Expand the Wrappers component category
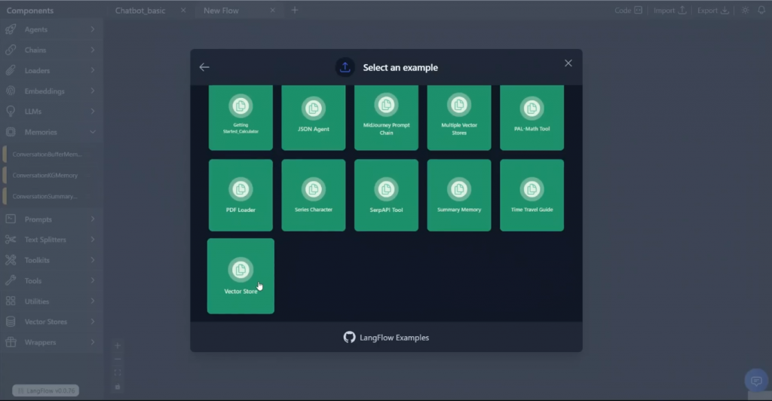Screen dimensions: 772x401 click(x=51, y=342)
